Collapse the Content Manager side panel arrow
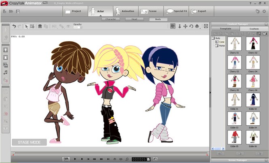Screen dimensions: 269x163 point(210,92)
